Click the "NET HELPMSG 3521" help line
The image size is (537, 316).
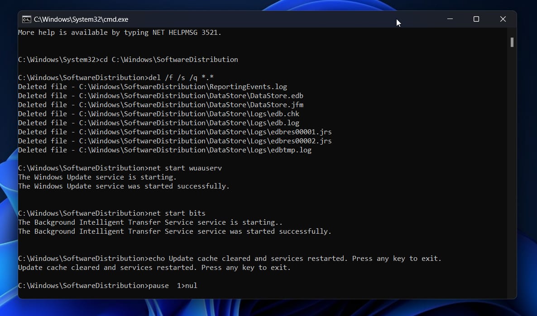tap(120, 33)
